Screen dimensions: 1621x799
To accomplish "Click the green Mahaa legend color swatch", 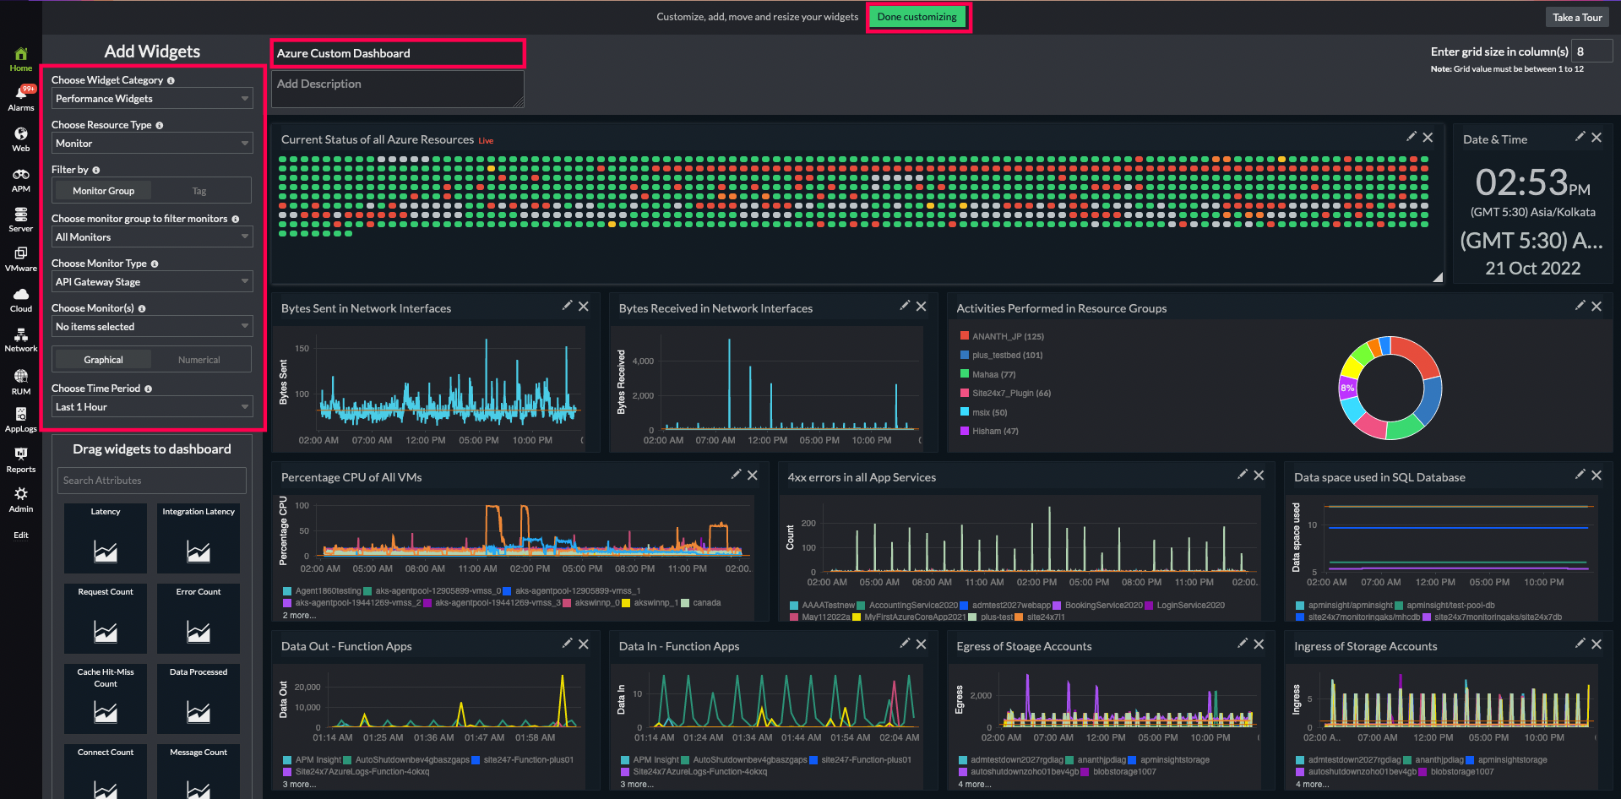I will pyautogui.click(x=964, y=374).
